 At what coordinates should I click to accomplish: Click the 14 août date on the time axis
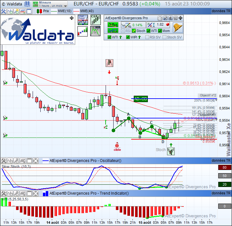point(52,222)
